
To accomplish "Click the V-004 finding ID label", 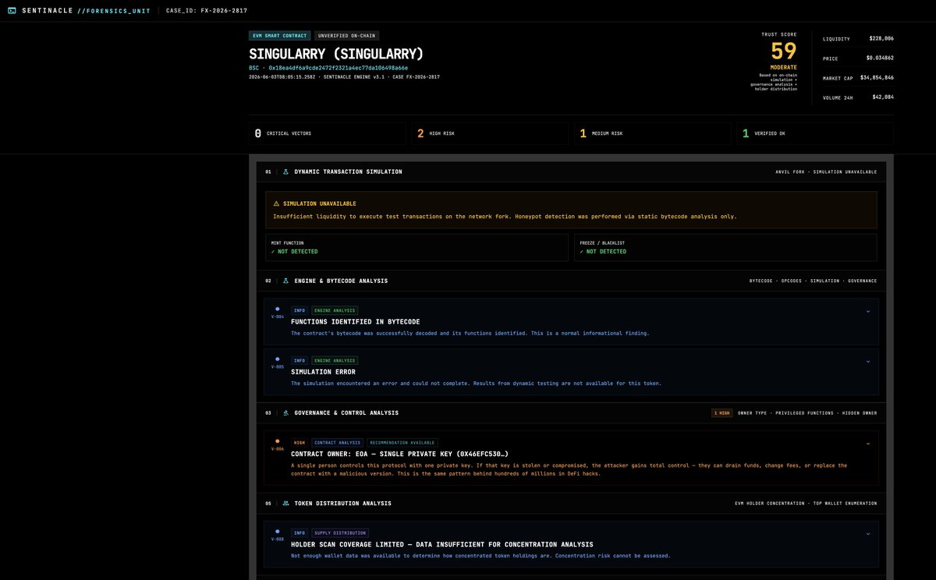I will tap(277, 317).
